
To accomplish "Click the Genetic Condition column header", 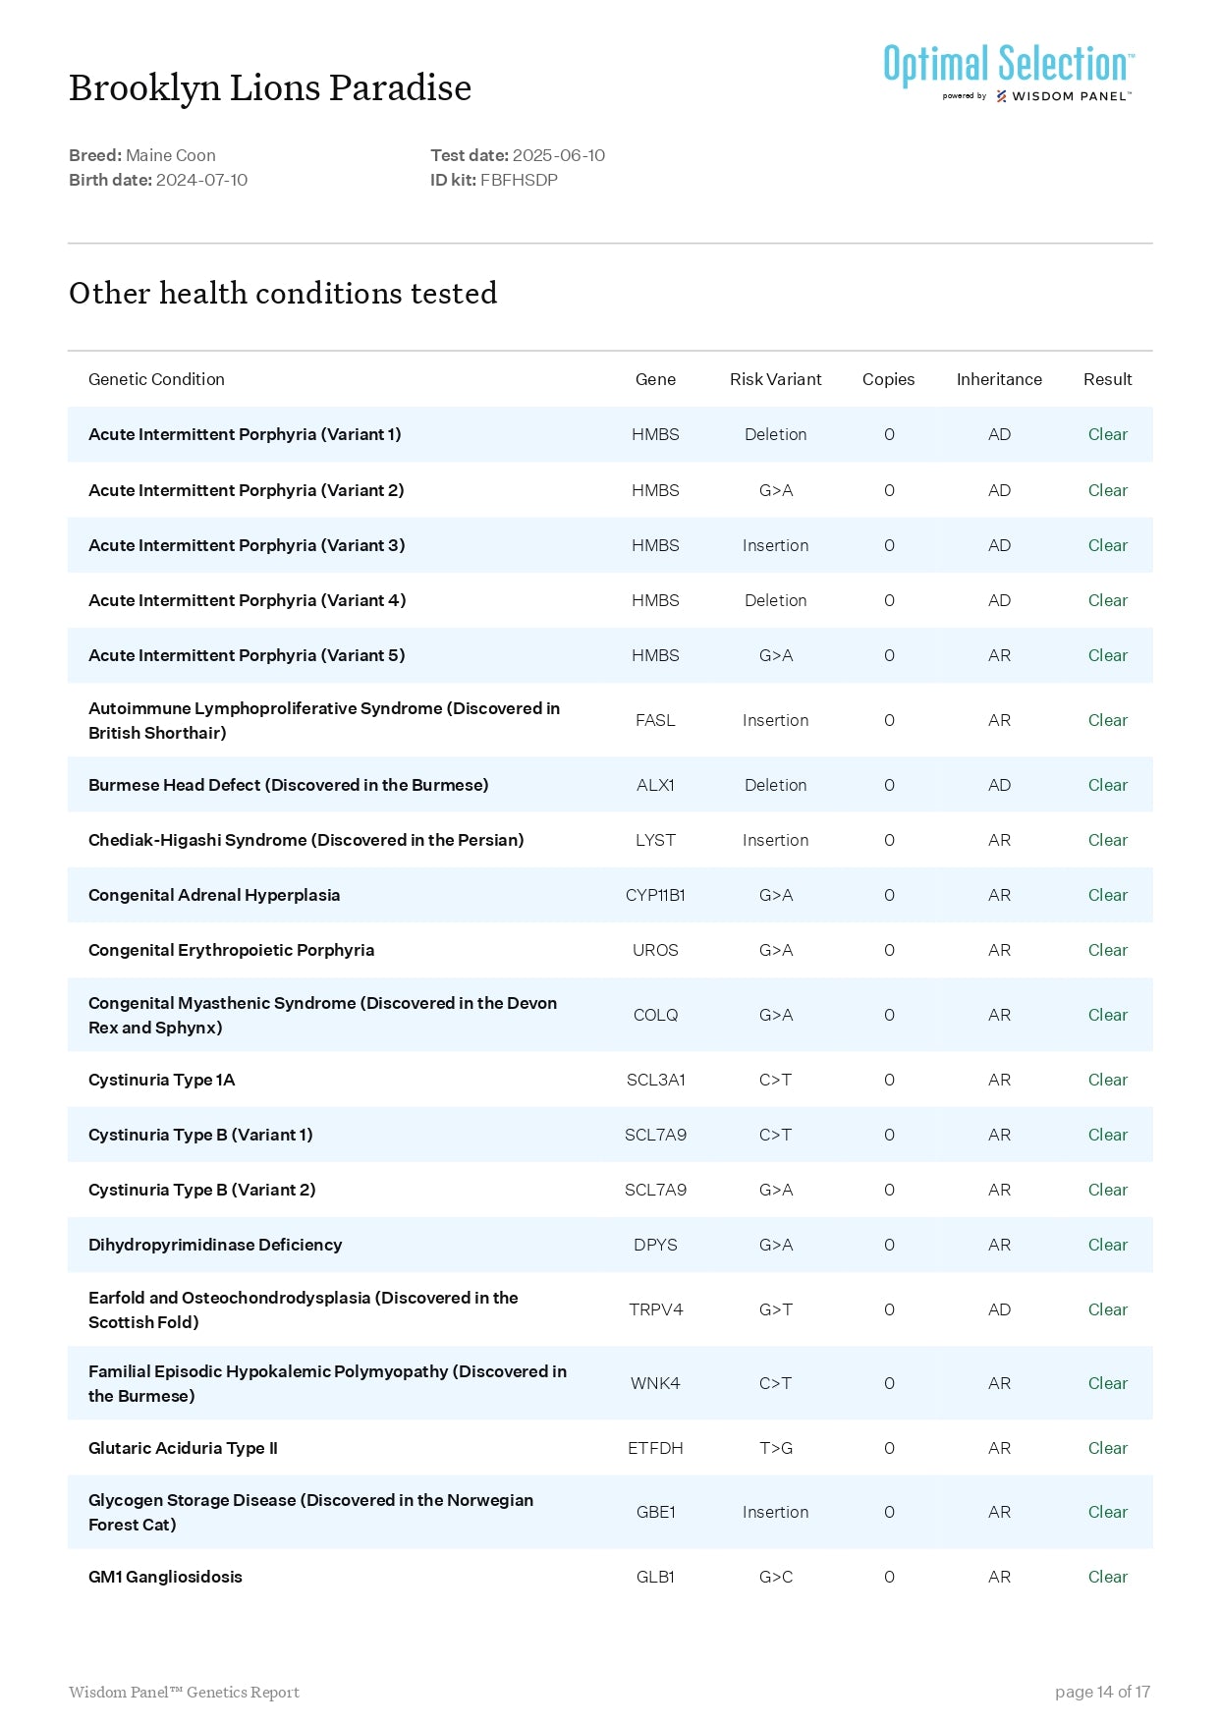I will 156,379.
